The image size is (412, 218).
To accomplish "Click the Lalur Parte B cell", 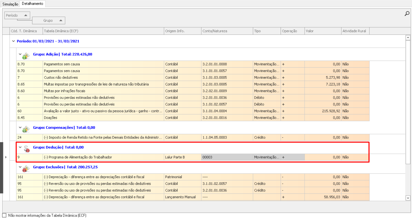I will pyautogui.click(x=183, y=157).
